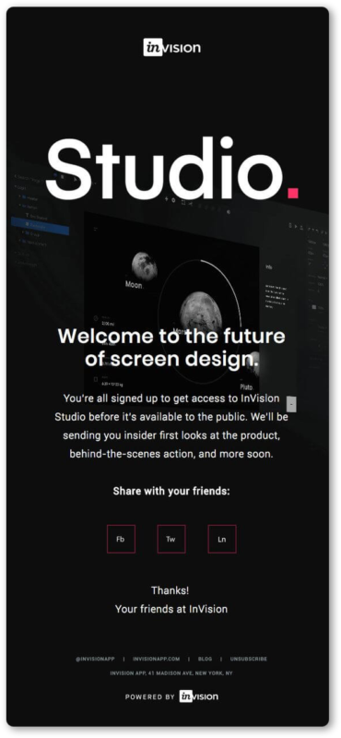Click the POWERED BY footer text
This screenshot has width=341, height=738.
click(x=150, y=697)
